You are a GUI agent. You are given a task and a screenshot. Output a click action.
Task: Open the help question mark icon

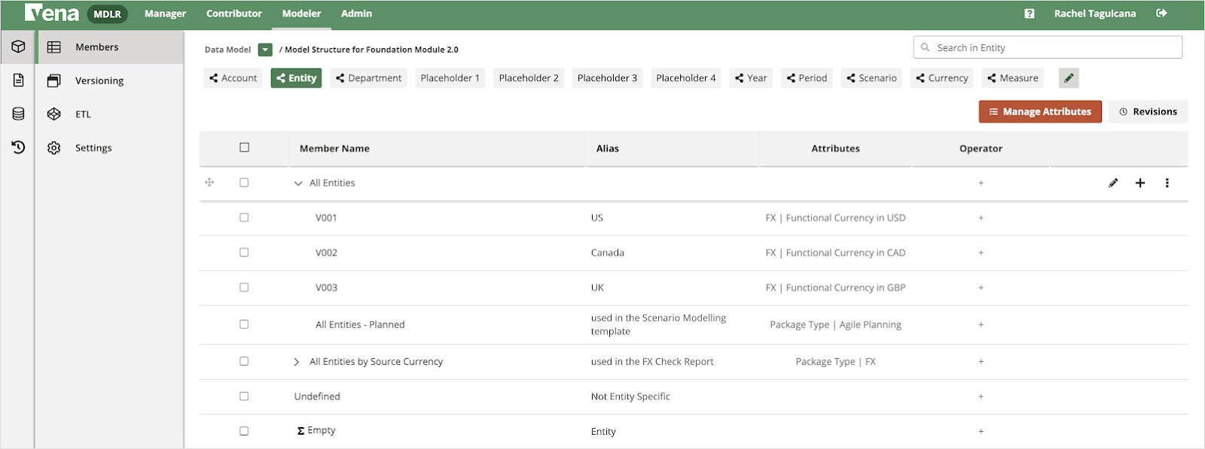tap(1030, 14)
